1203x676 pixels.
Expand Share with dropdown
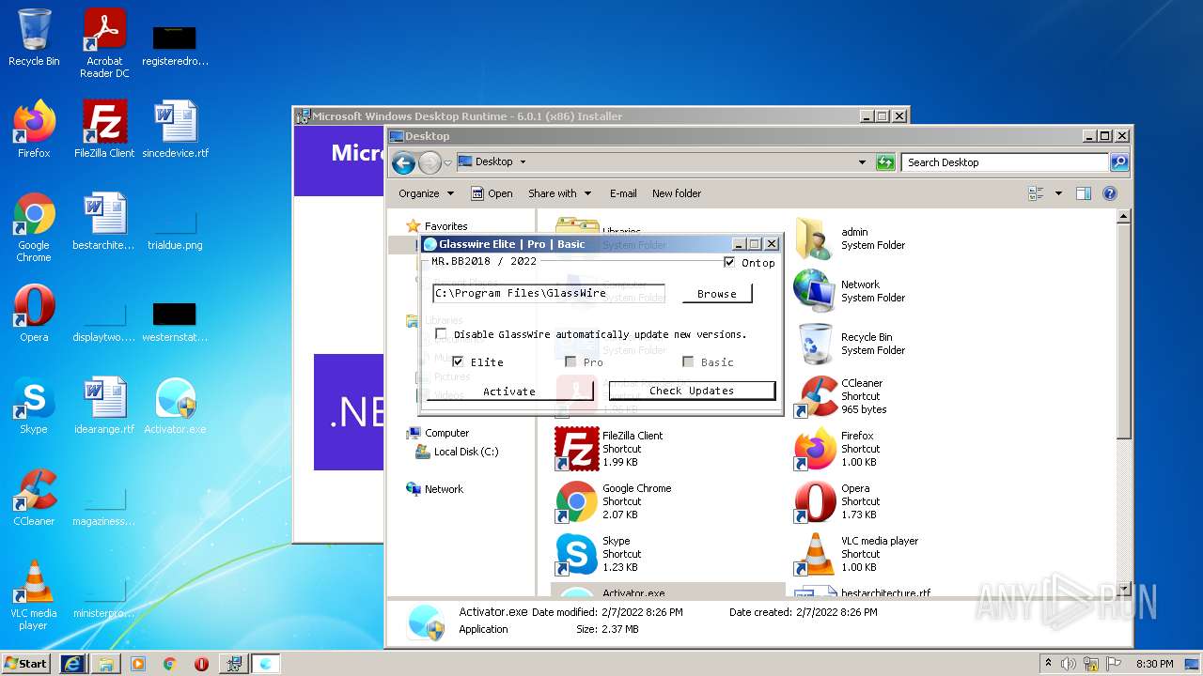pos(559,193)
